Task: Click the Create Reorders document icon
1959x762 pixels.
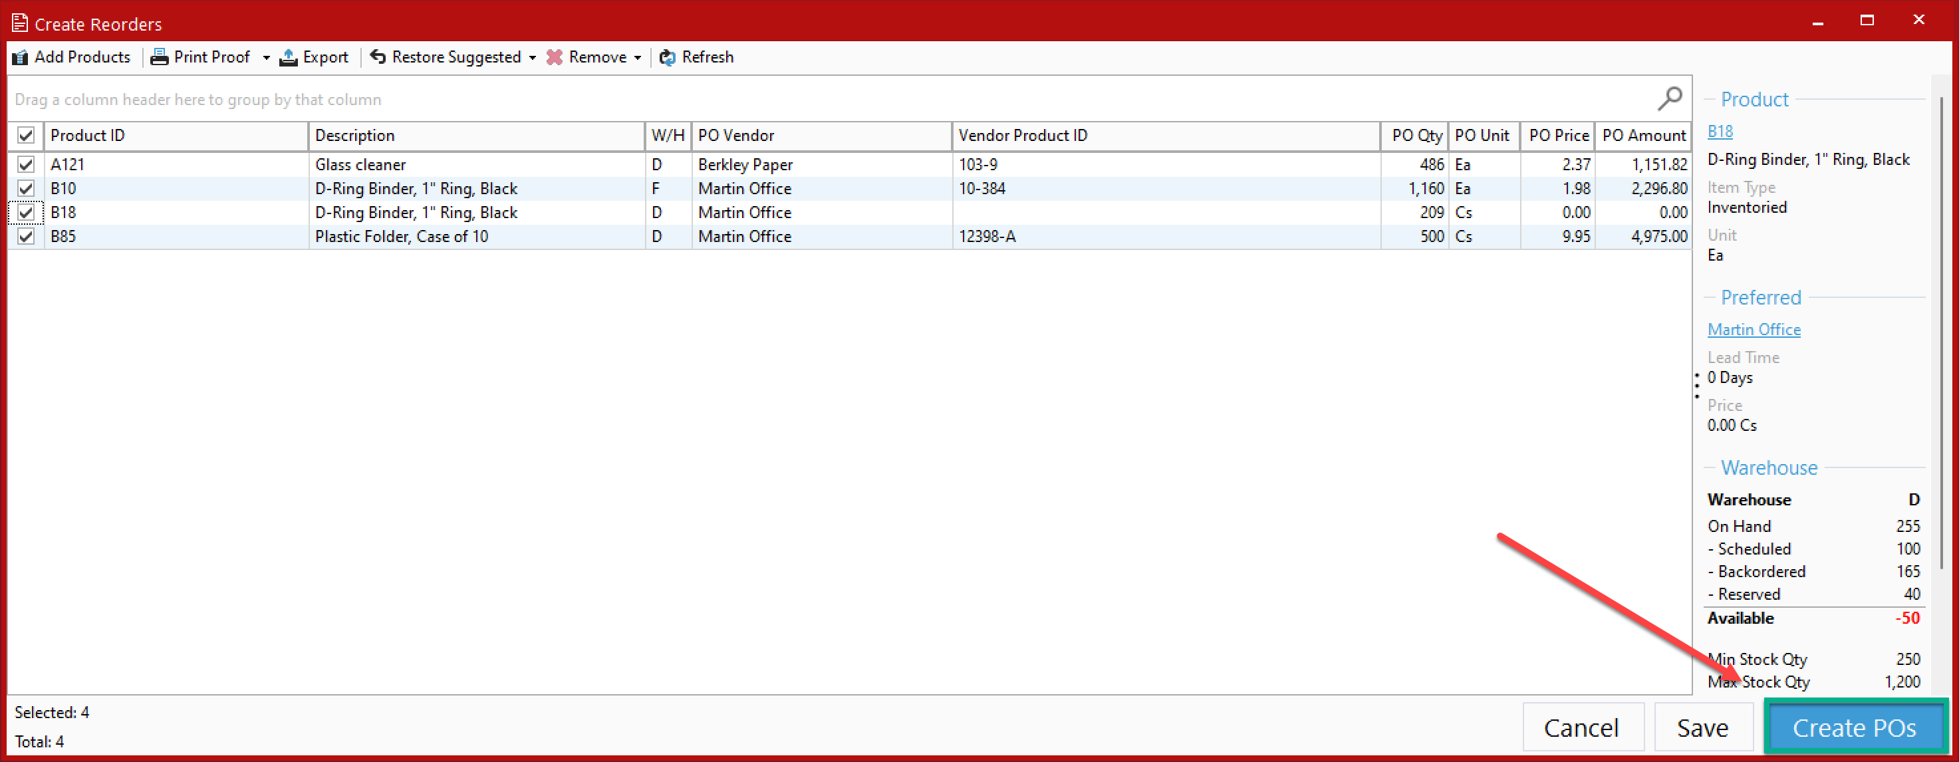Action: pyautogui.click(x=19, y=23)
